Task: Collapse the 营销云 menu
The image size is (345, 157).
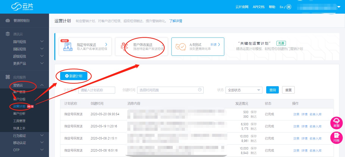Action: [42, 85]
